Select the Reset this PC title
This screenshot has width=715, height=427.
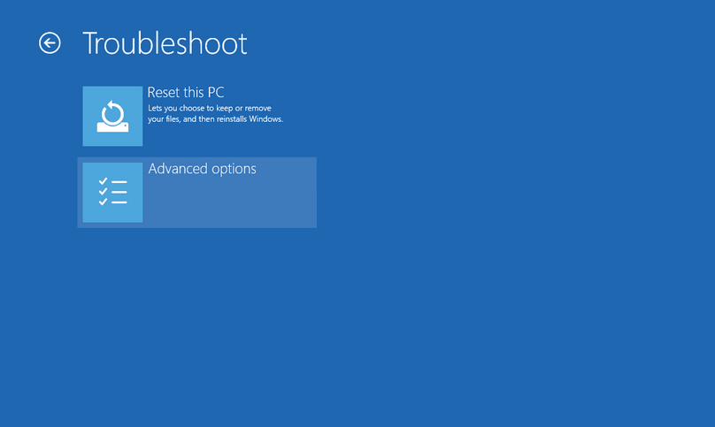(186, 93)
